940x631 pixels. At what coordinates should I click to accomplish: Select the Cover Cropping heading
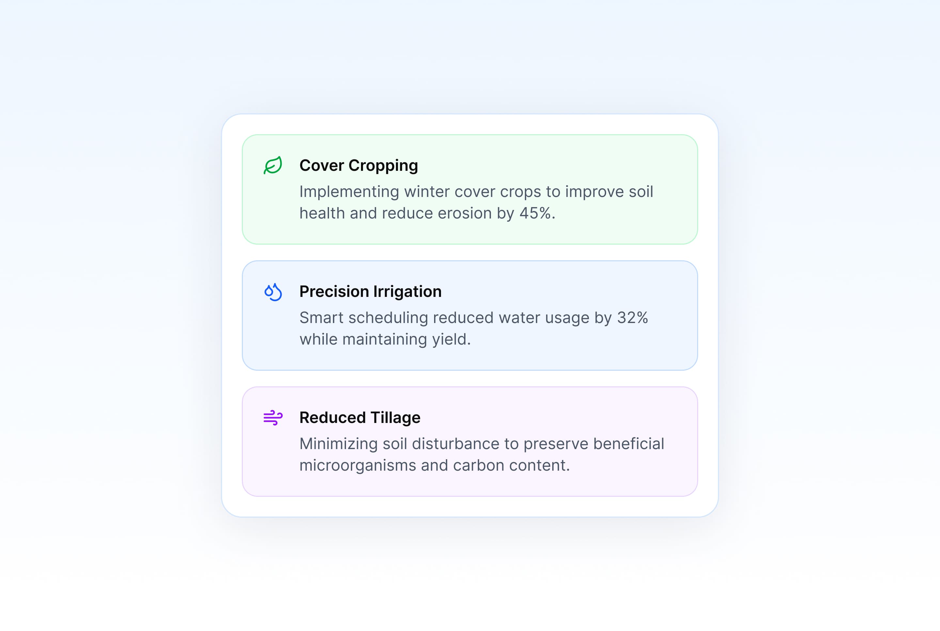(x=358, y=165)
